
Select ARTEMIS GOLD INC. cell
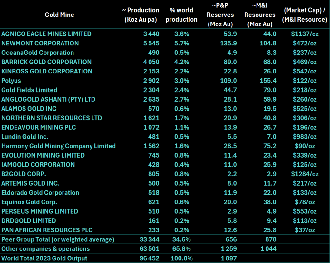(30, 183)
